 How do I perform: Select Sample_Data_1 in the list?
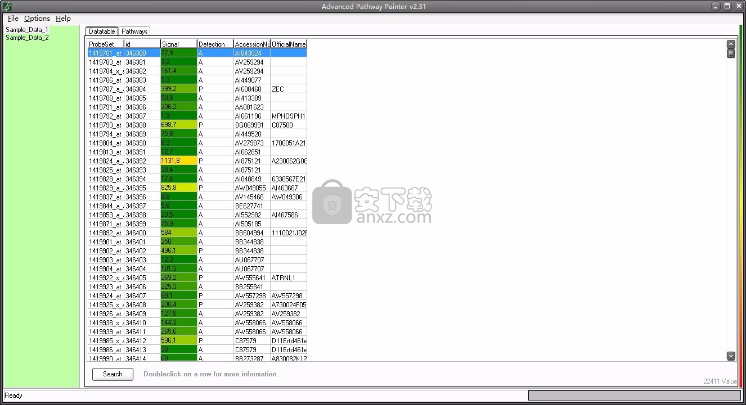(x=27, y=30)
